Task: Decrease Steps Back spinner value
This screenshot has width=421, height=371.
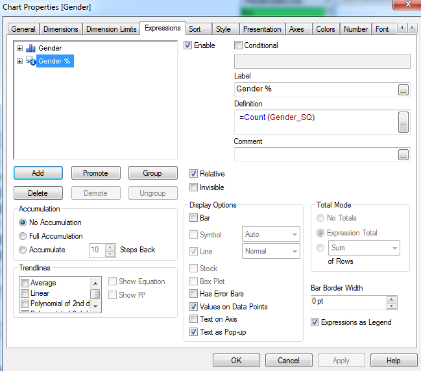Action: coord(110,254)
